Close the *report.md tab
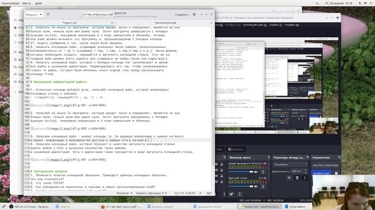The image size is (375, 210). 112,23
